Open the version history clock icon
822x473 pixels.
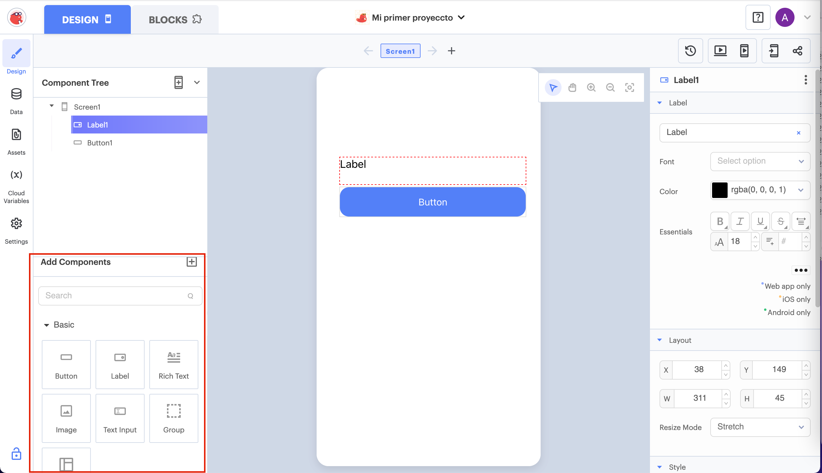[x=690, y=51]
